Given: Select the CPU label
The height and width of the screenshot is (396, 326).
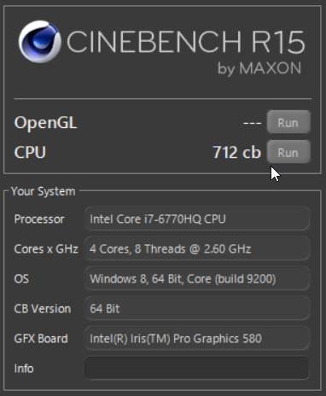Looking at the screenshot, I should coord(30,152).
